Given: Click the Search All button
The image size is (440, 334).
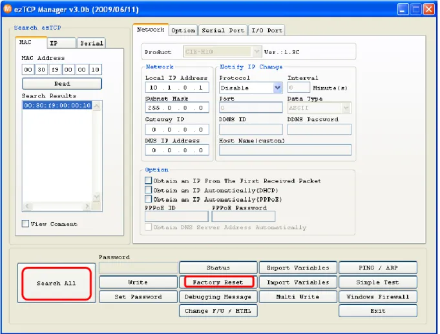Looking at the screenshot, I should point(56,283).
